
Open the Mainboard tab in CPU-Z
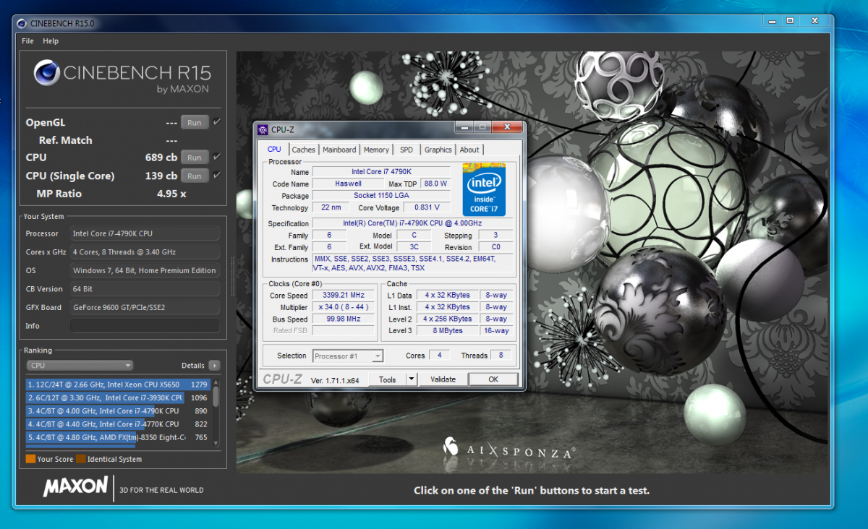tap(339, 150)
